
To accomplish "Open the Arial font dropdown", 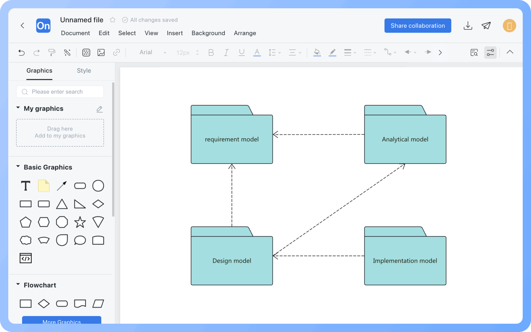I will [x=153, y=52].
